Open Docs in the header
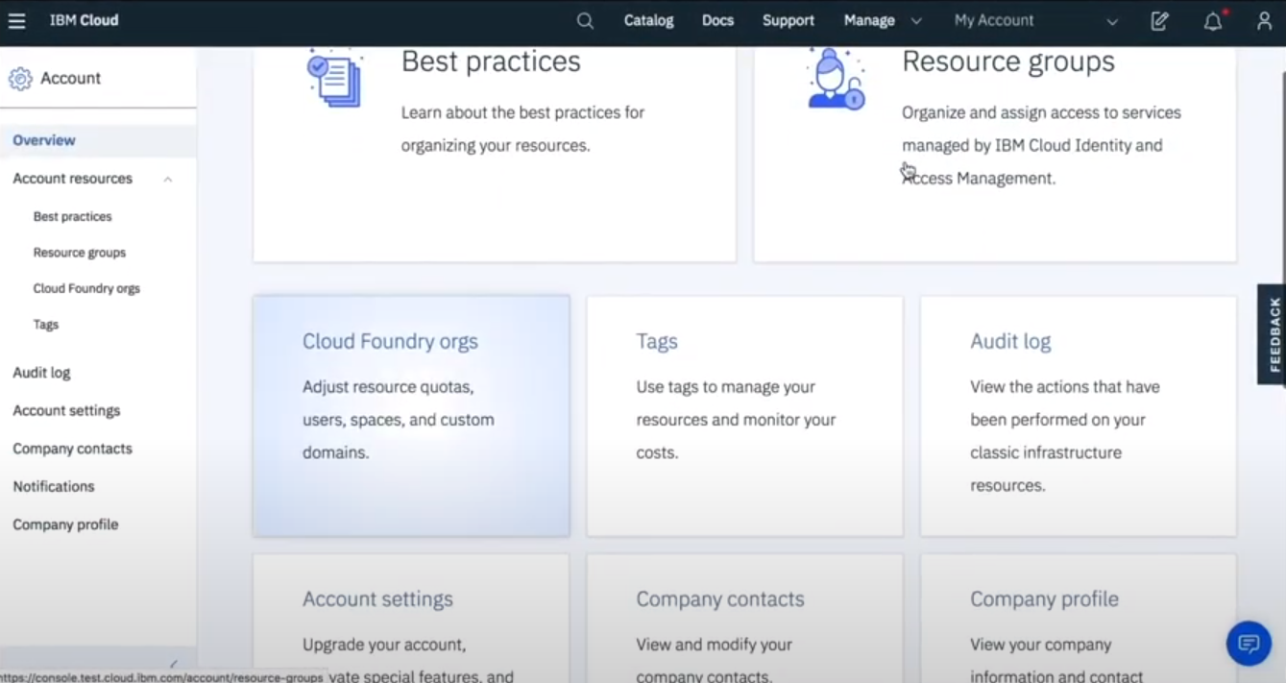Image resolution: width=1286 pixels, height=683 pixels. point(717,20)
